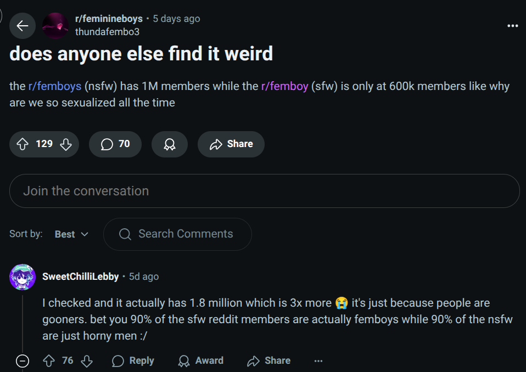Click the back arrow button

[23, 26]
